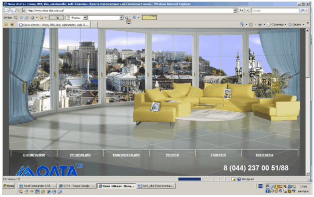
Task: Click the Add to Favorites icon
Action: (x=13, y=24)
